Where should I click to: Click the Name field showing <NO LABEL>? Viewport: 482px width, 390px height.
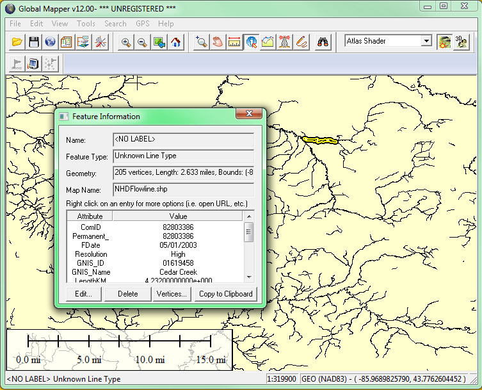coord(184,140)
